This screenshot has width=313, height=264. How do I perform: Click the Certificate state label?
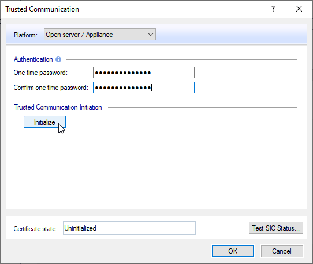[36, 228]
